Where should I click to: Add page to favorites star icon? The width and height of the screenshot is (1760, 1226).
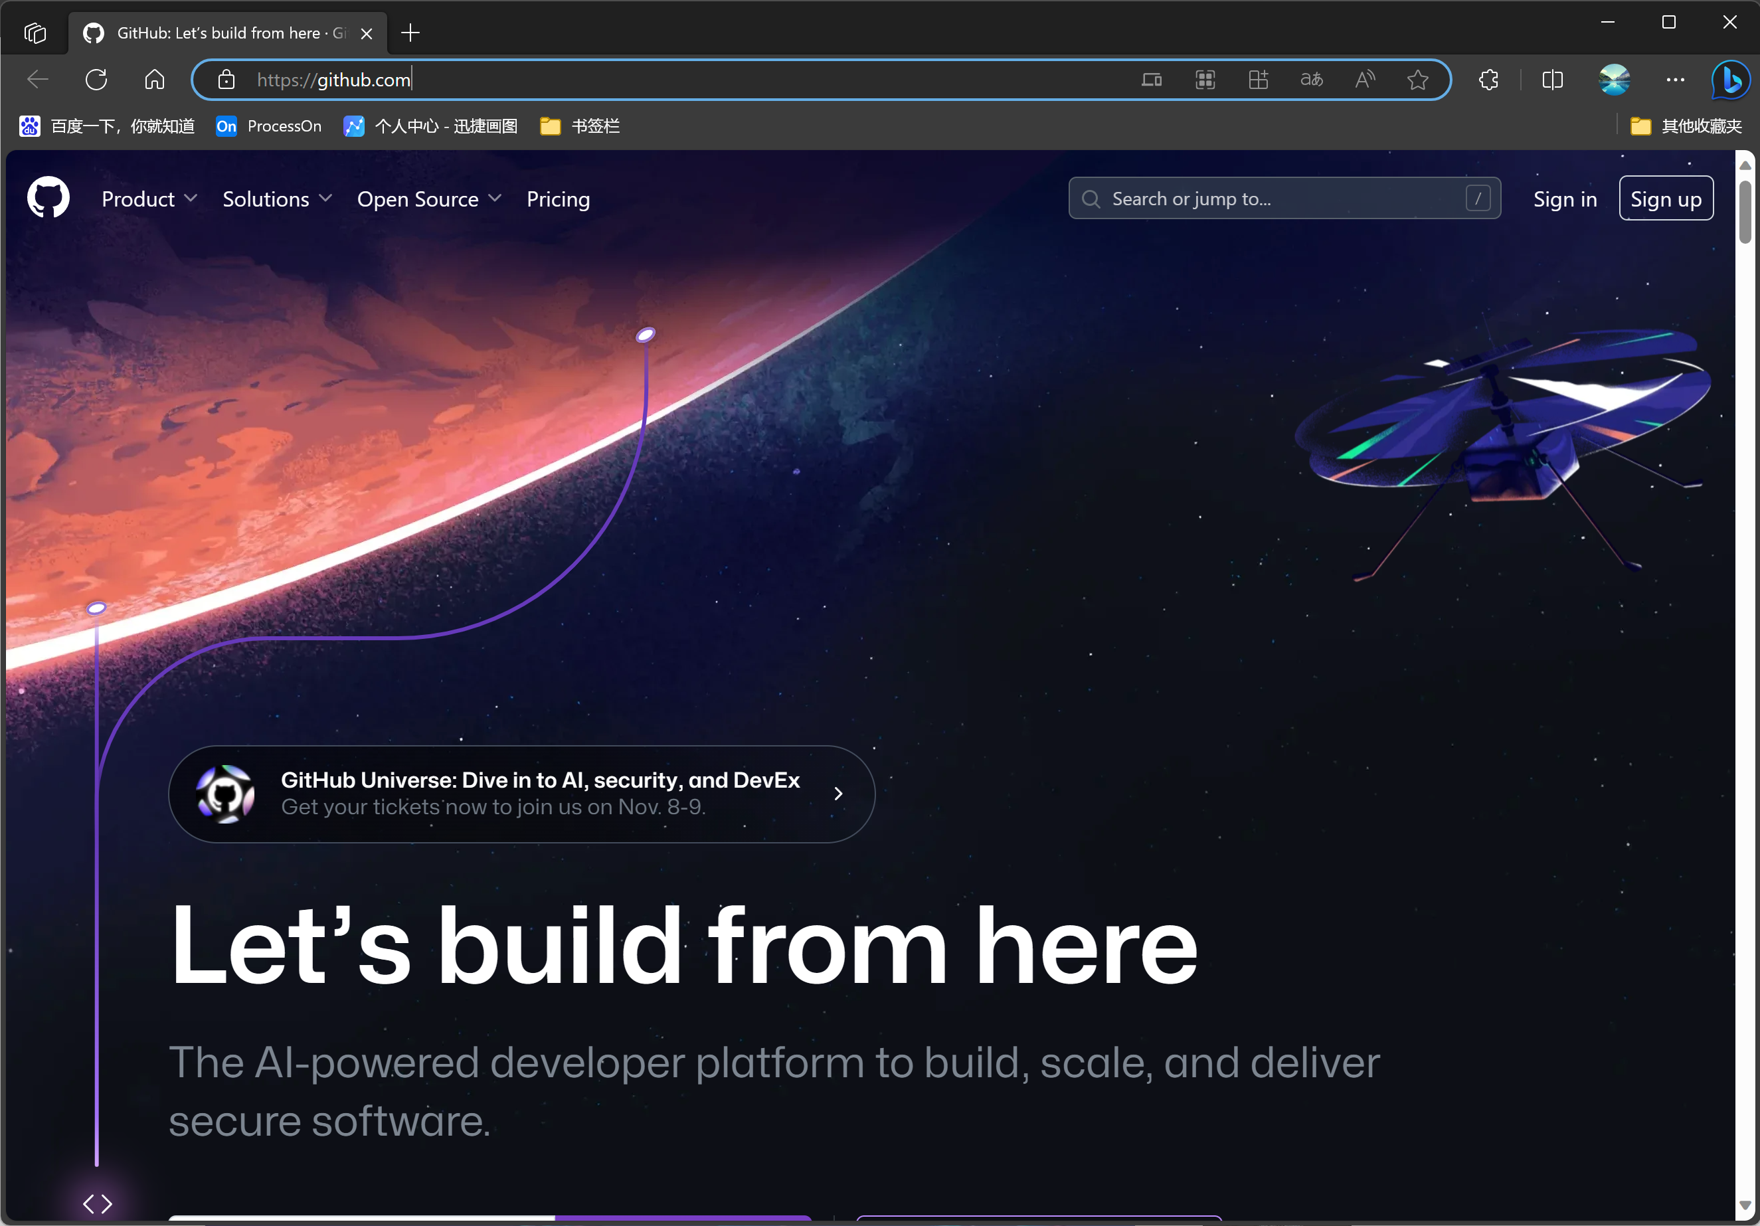coord(1417,80)
